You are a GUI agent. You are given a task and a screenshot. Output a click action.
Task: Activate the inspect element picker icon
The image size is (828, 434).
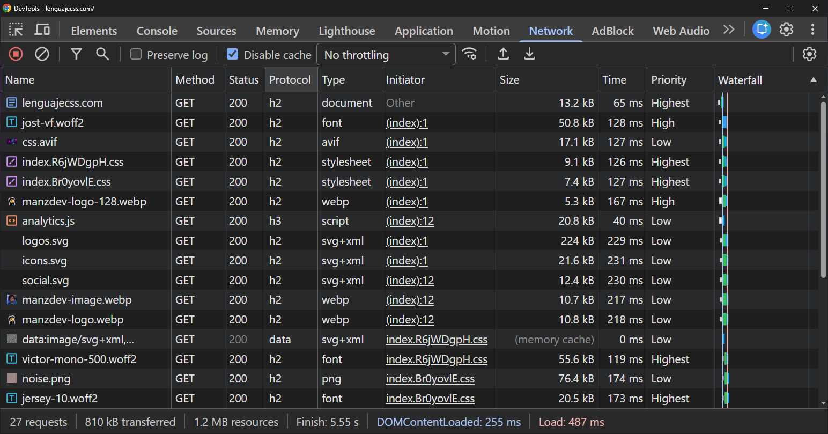[16, 30]
